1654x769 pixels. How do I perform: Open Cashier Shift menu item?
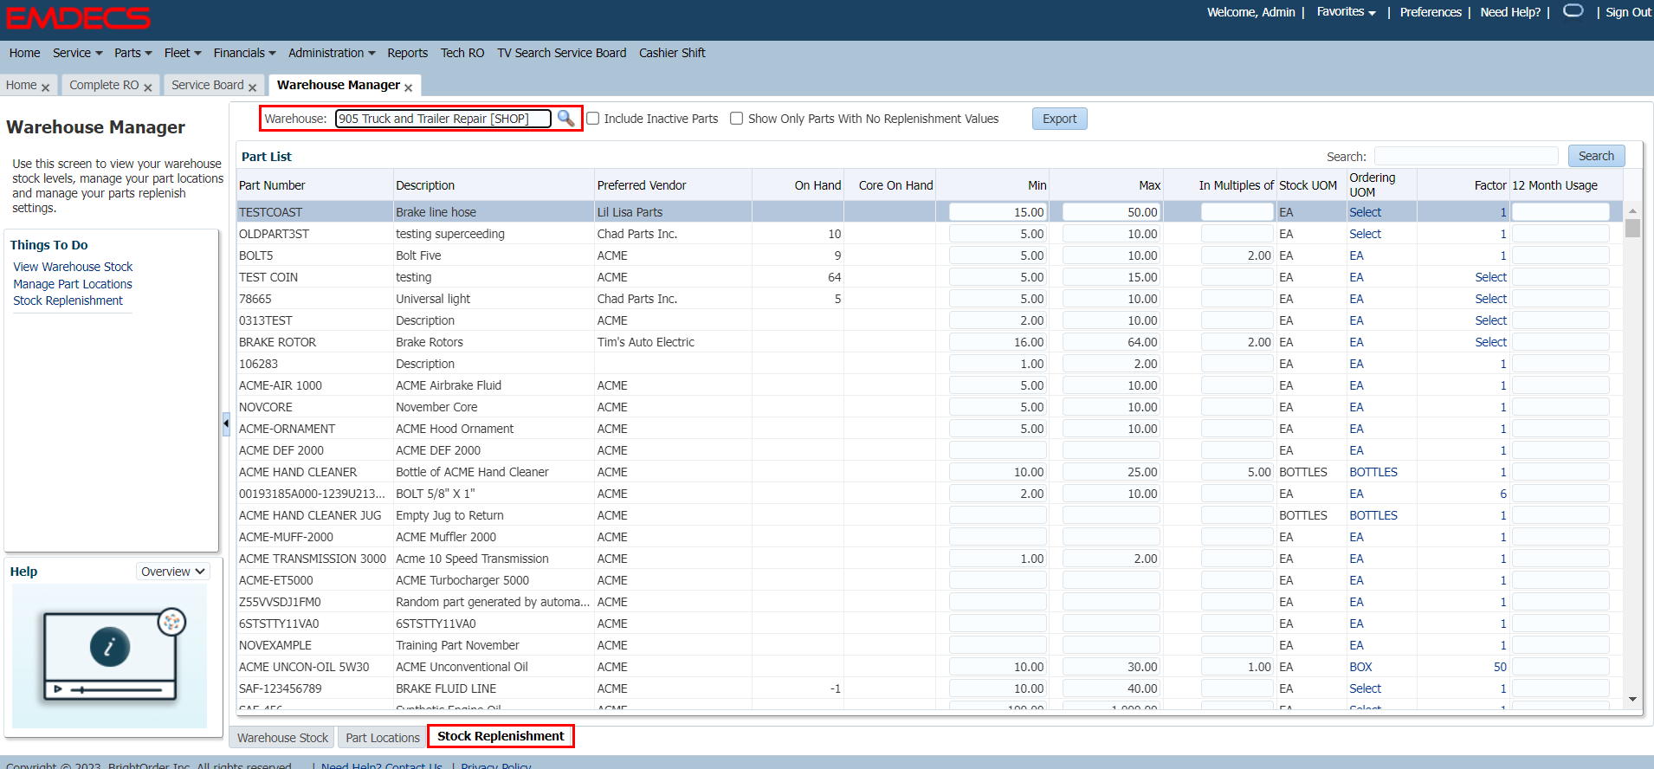click(x=672, y=53)
